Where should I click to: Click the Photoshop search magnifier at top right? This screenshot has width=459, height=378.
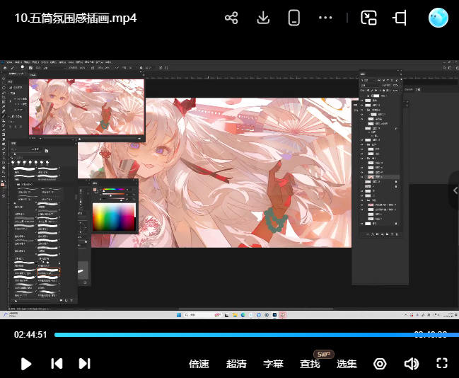tap(444, 68)
